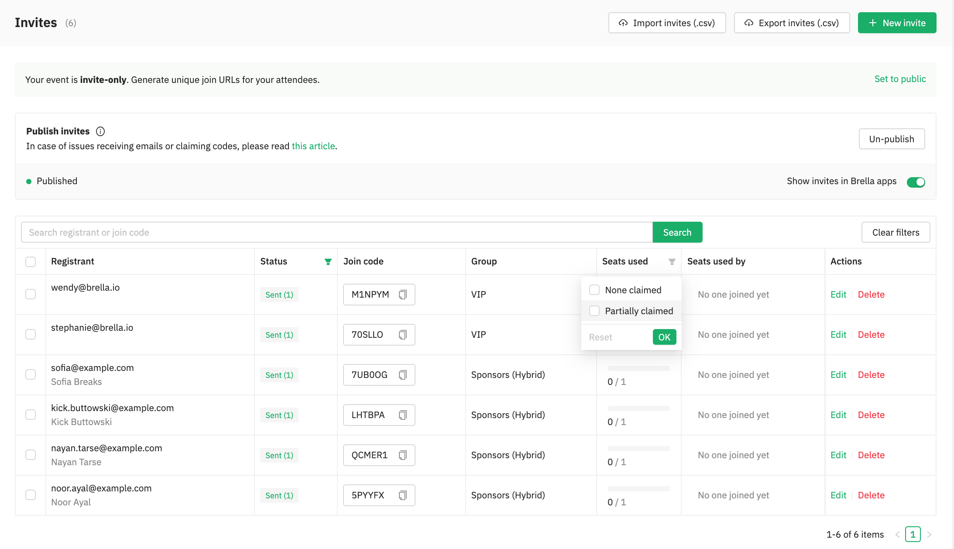Copy the 70SLLO join code
Screen dimensions: 954x549
[403, 335]
